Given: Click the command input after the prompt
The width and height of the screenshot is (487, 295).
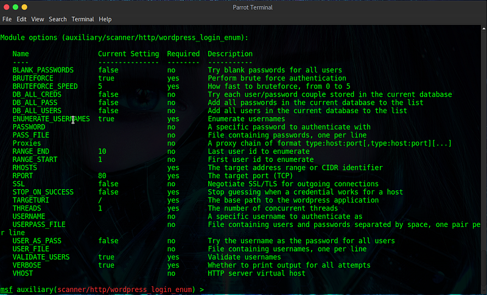Looking at the screenshot, I should point(342,290).
